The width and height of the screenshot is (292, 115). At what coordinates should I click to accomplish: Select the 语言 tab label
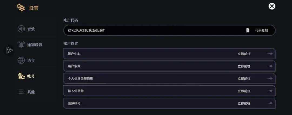coord(31,60)
